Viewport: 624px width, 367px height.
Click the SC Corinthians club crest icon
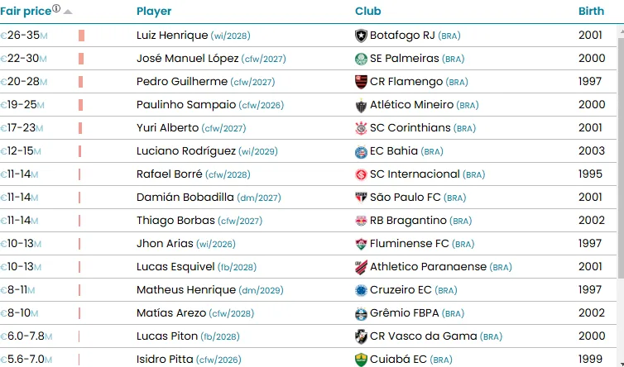coord(361,128)
